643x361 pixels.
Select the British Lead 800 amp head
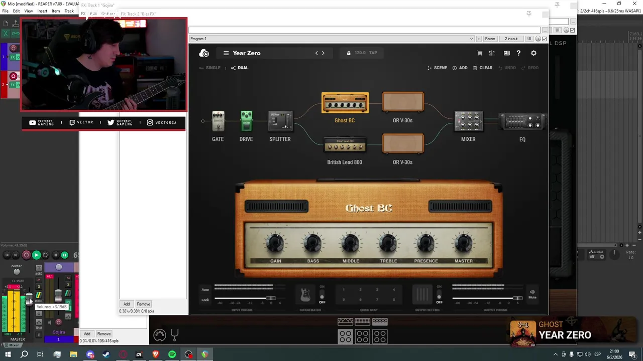345,145
